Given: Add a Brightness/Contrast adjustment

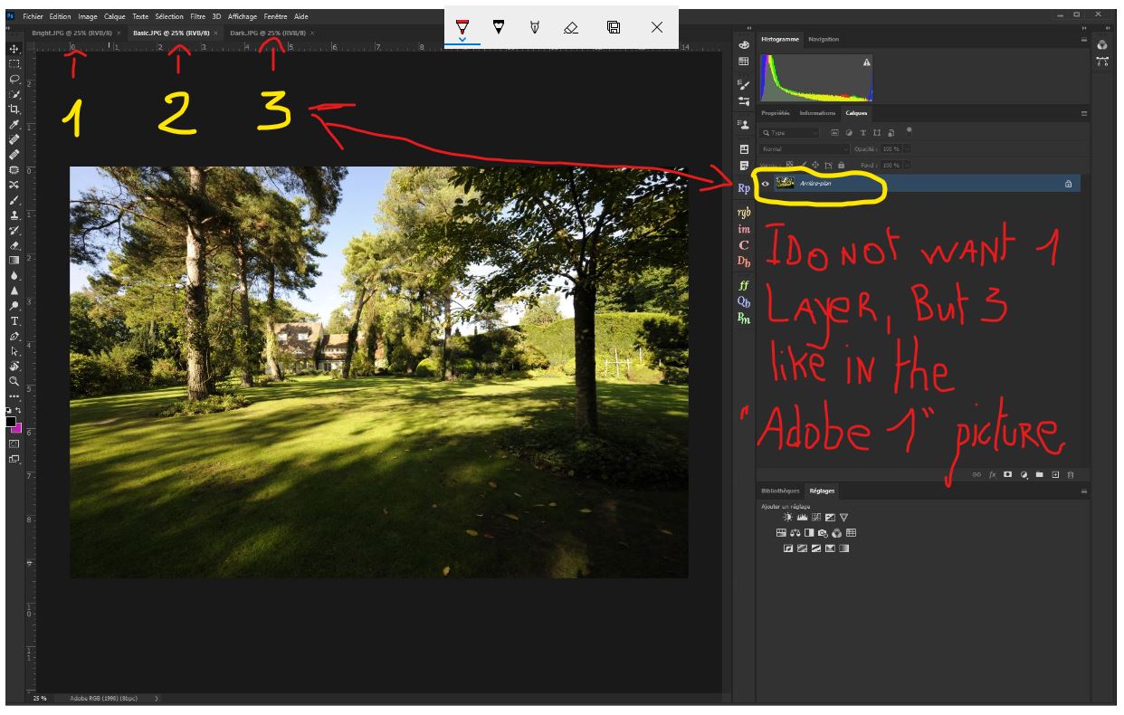Looking at the screenshot, I should (x=788, y=518).
